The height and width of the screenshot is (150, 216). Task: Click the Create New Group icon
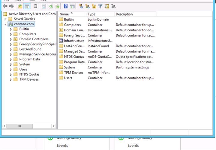point(87,6)
